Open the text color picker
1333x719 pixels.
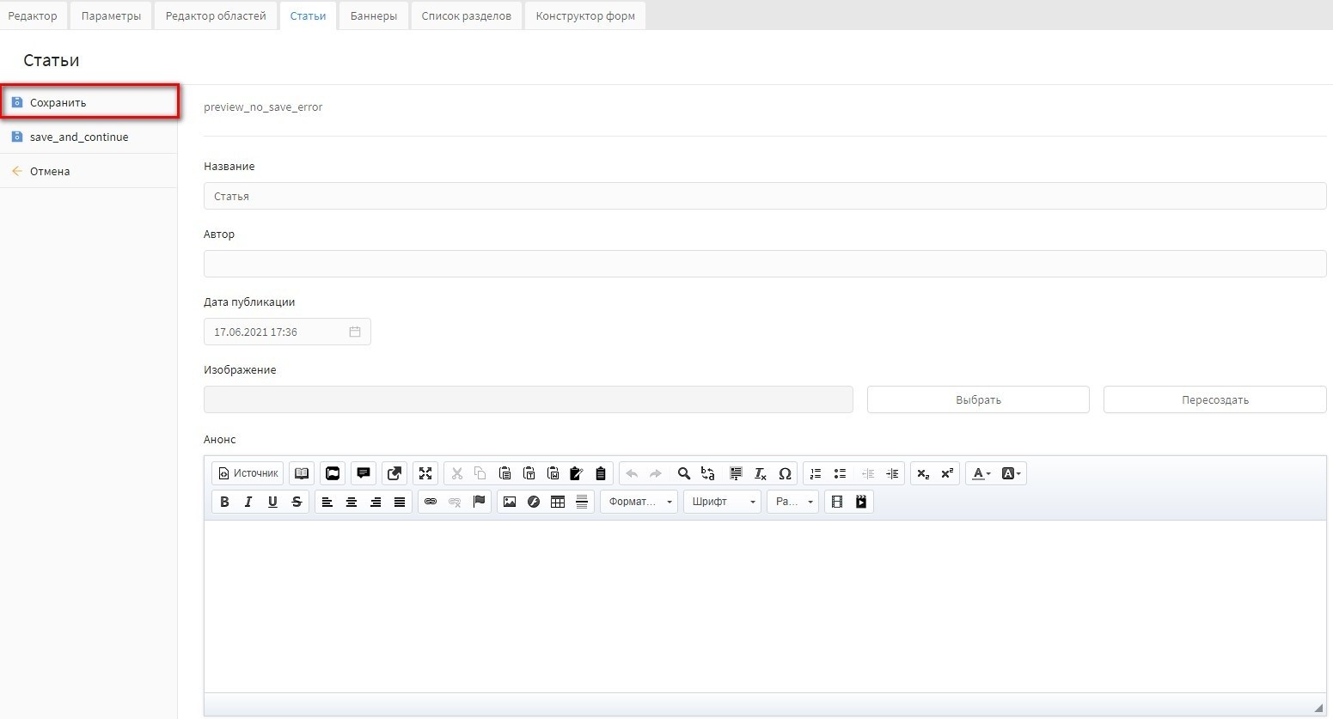[x=981, y=473]
